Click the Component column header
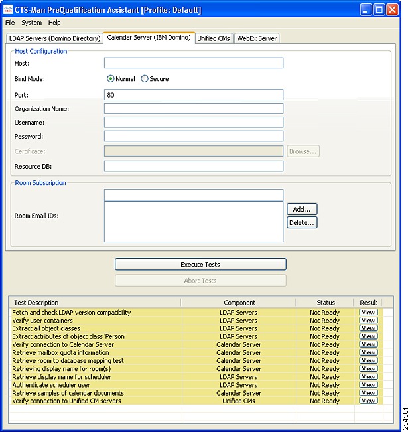Viewport: 410px width, 432px height. tap(239, 303)
